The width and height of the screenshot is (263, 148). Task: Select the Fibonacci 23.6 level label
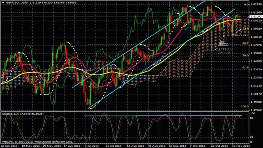point(246,29)
